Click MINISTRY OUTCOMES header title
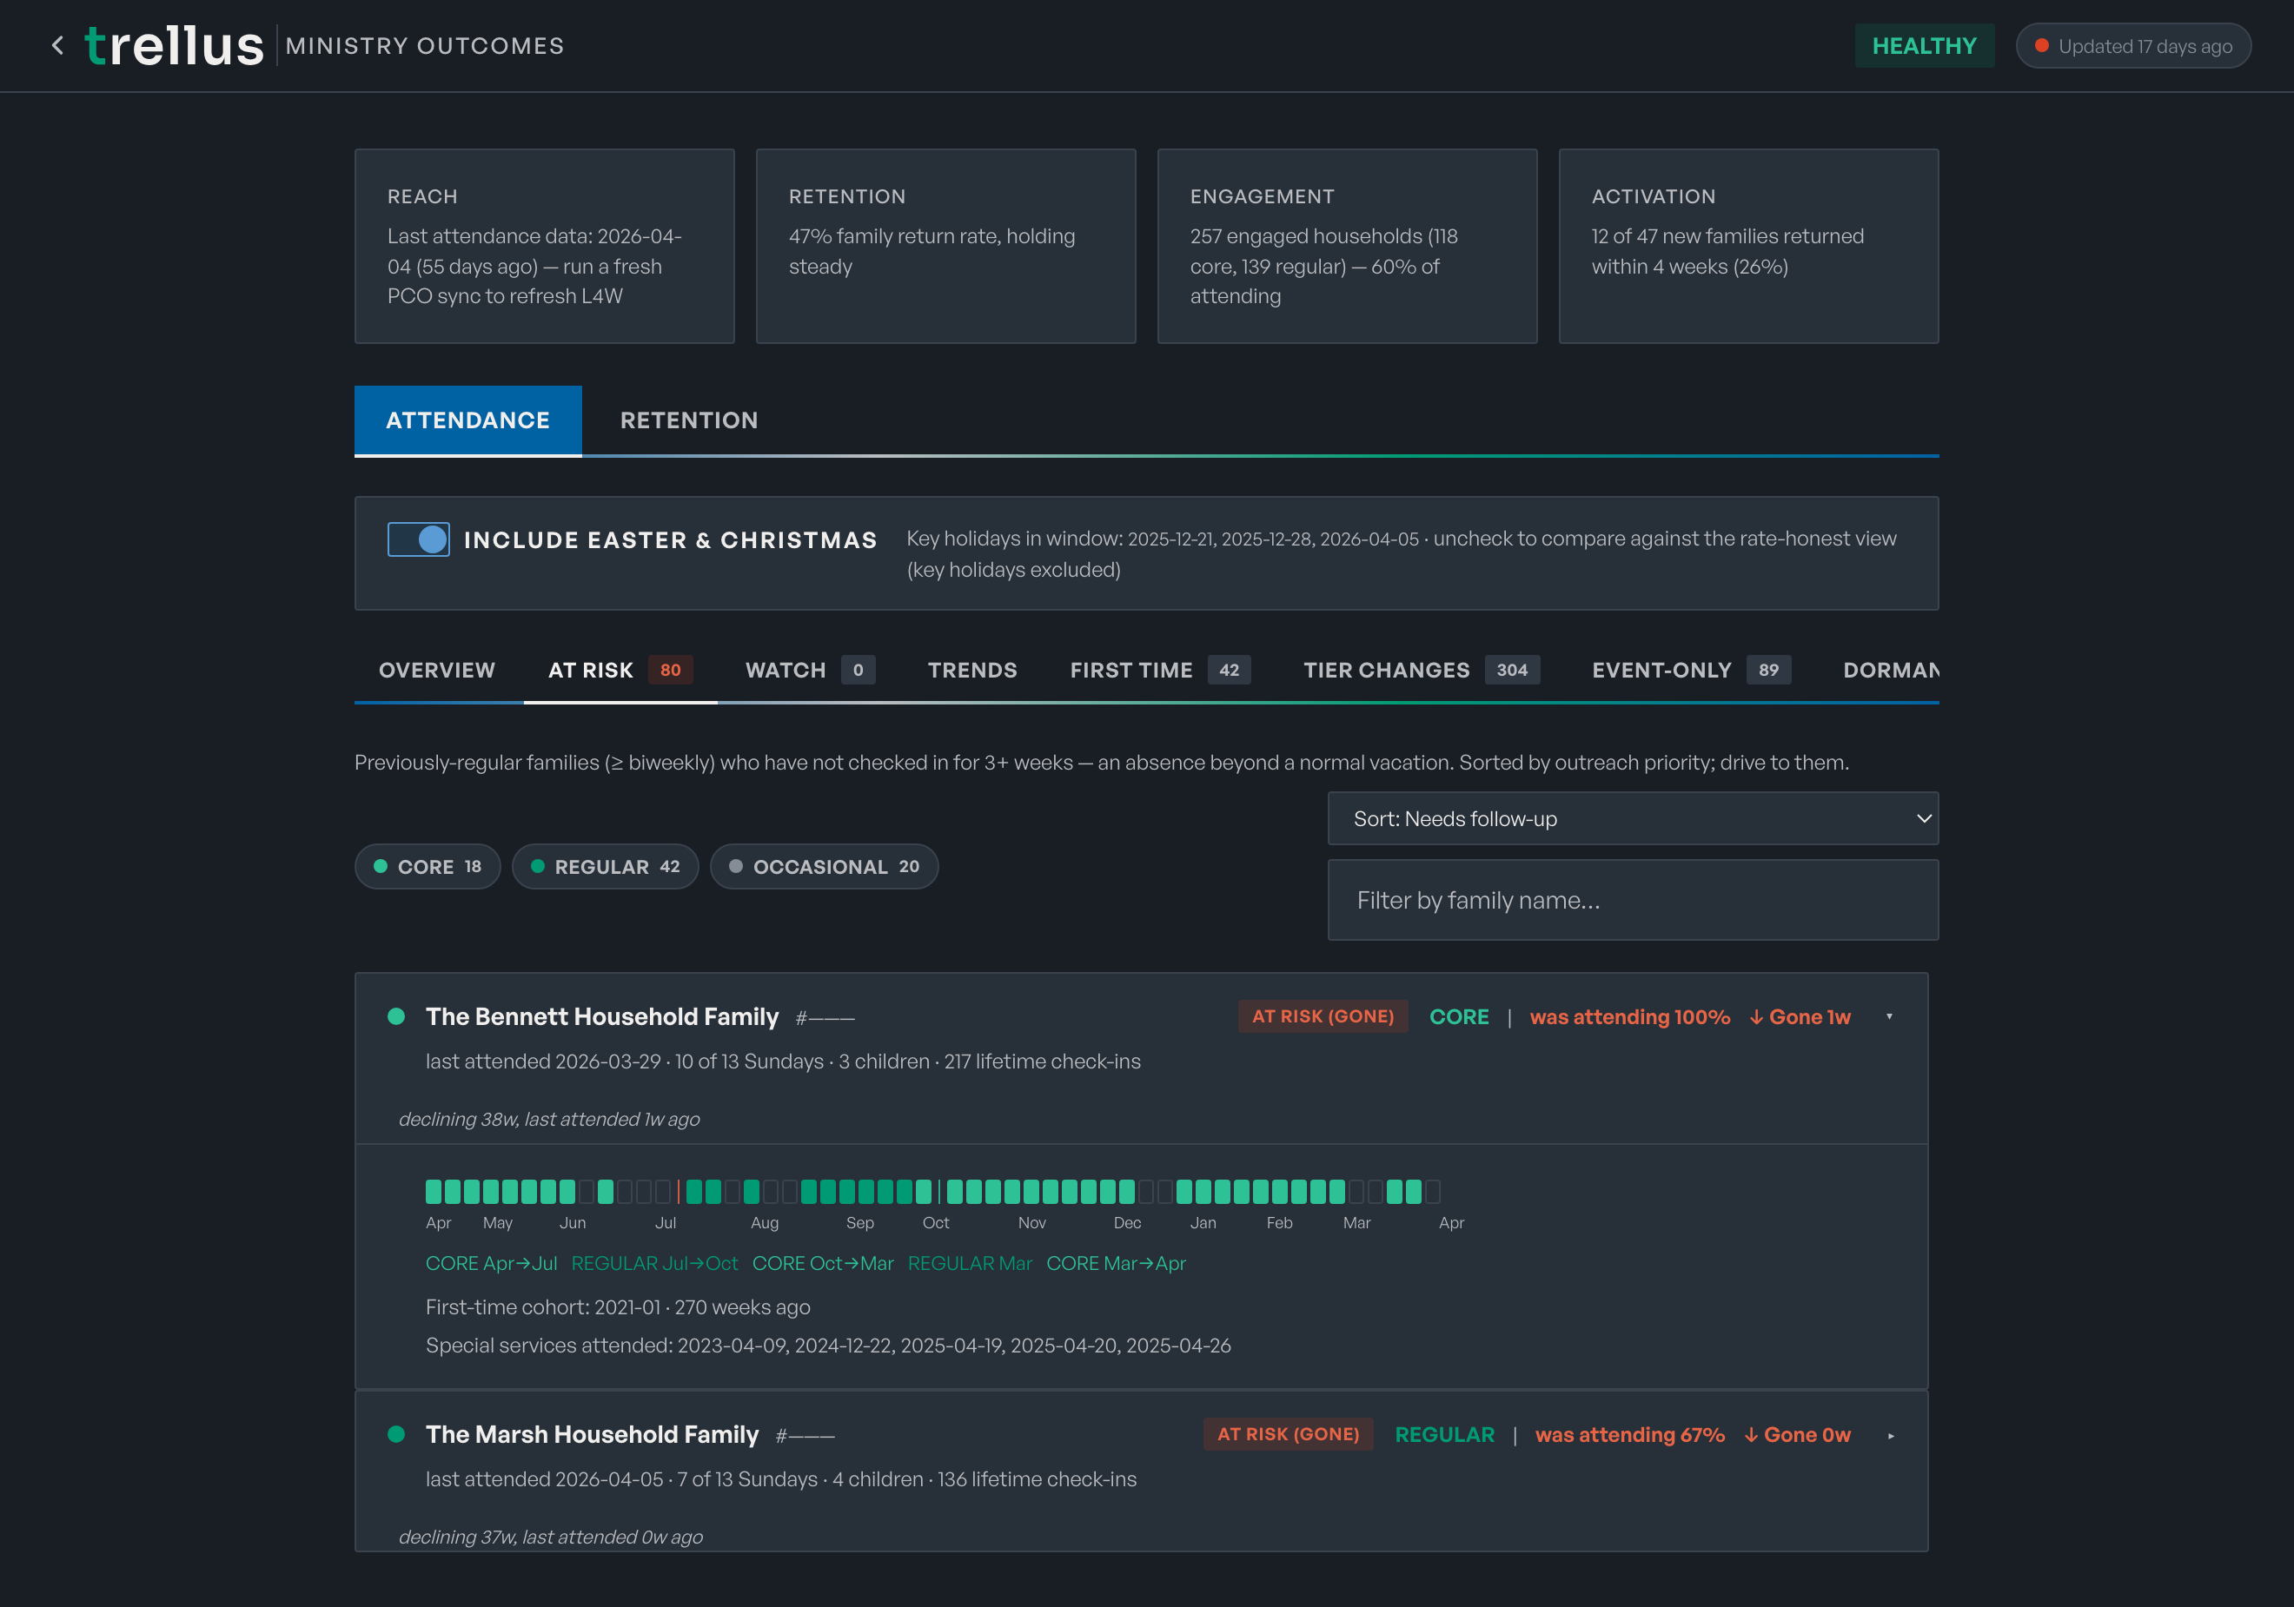 click(x=425, y=46)
